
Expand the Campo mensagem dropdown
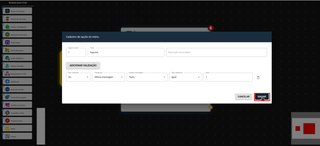[147, 77]
